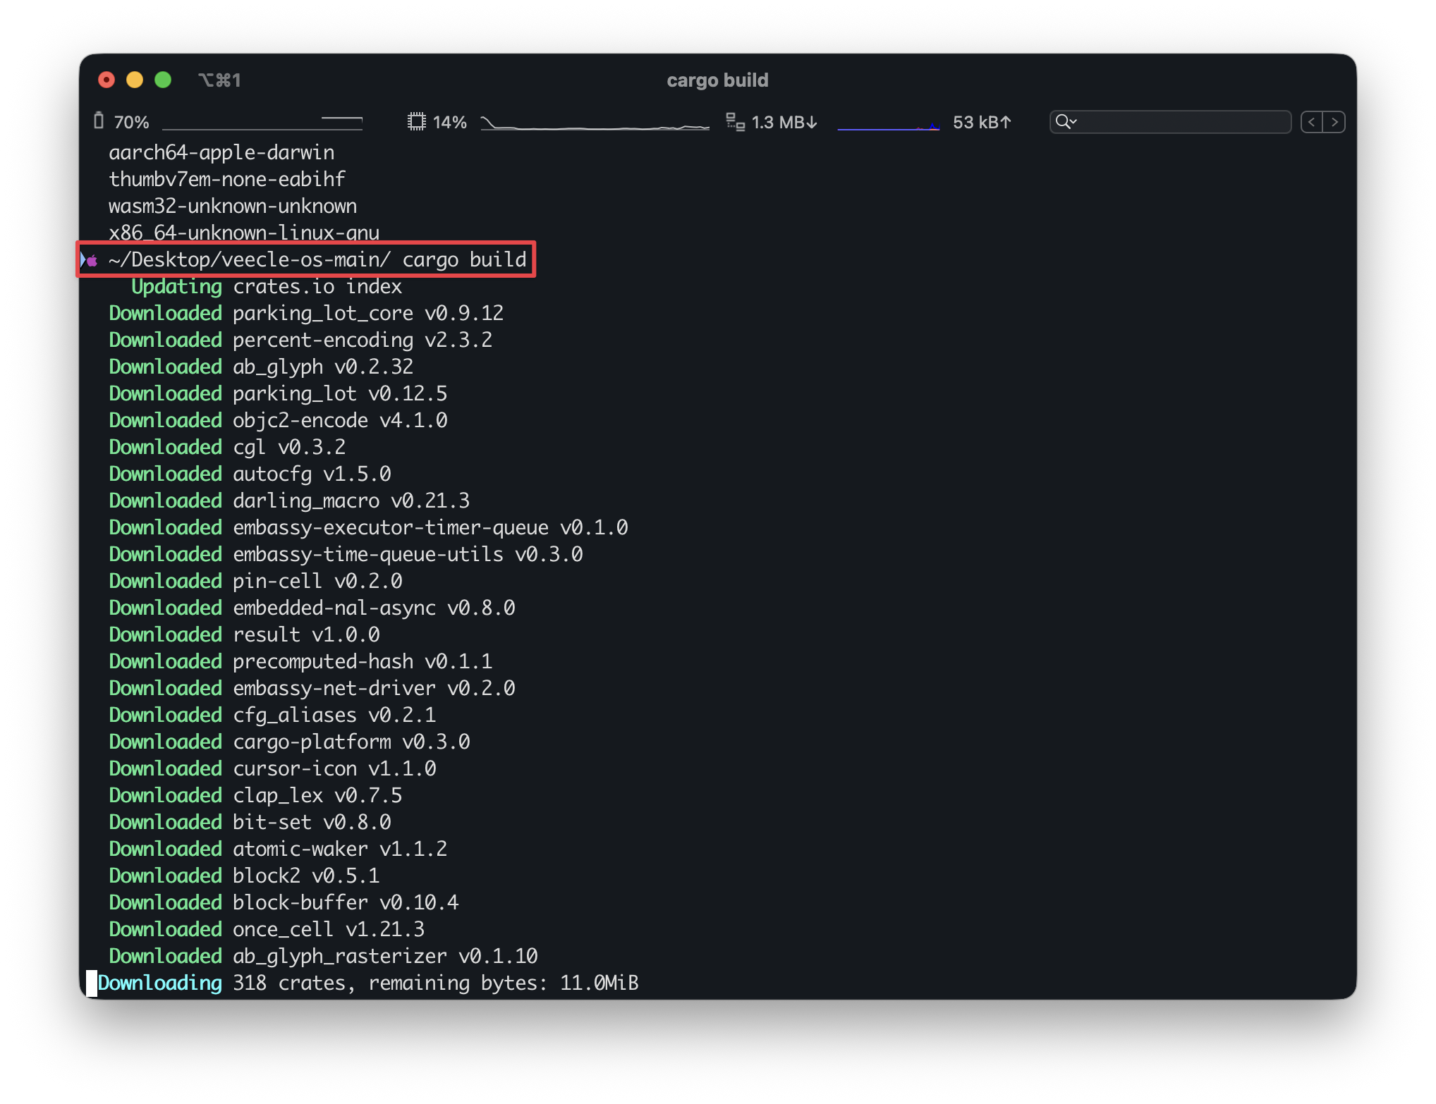
Task: Click the CPU usage sparkline graph
Action: point(595,123)
